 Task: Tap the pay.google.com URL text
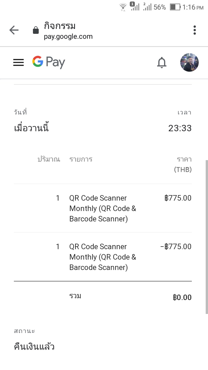pyautogui.click(x=68, y=37)
